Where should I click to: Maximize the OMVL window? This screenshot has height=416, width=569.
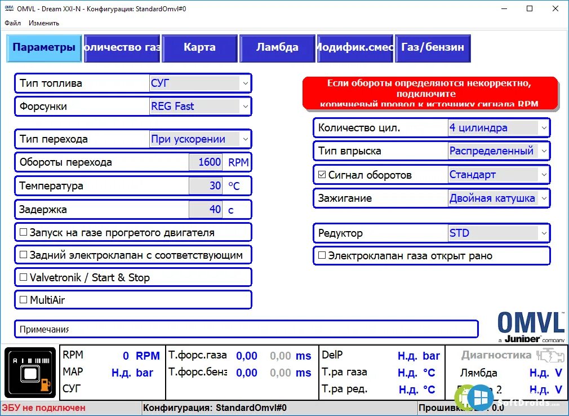(x=530, y=8)
